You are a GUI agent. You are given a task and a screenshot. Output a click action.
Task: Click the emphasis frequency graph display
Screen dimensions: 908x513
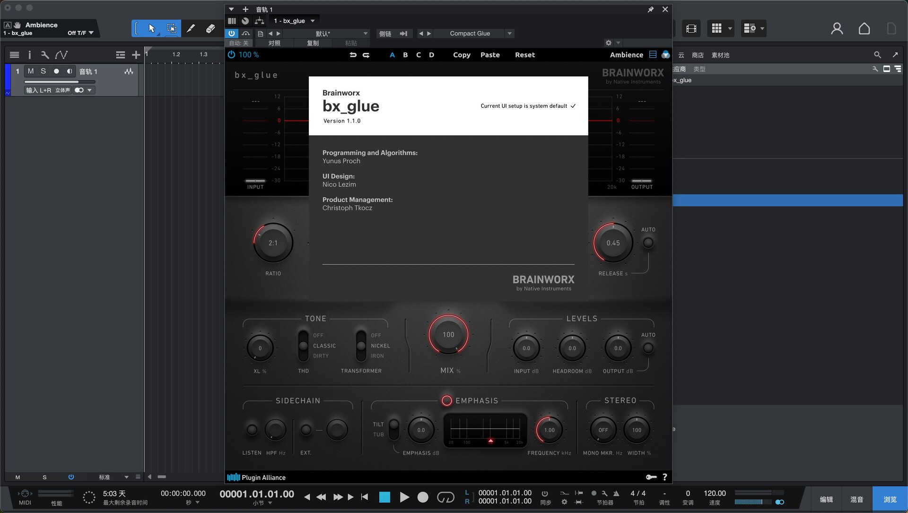485,430
